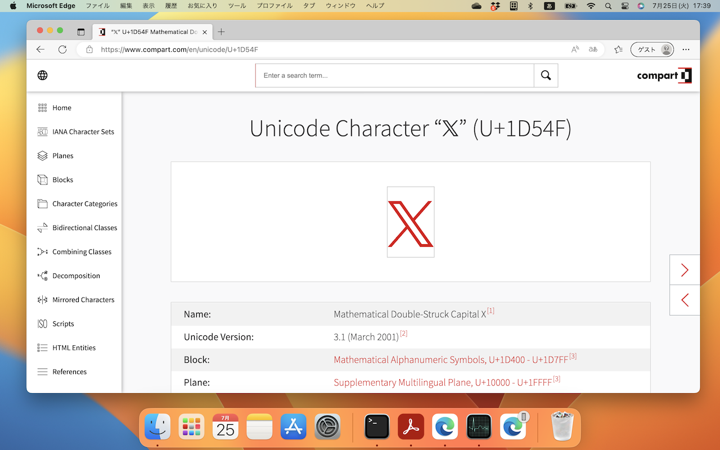
Task: Click the translate icon in address bar
Action: [x=593, y=49]
